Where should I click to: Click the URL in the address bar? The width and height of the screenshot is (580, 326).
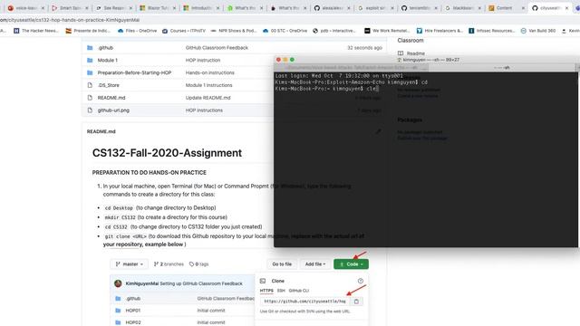pos(70,20)
